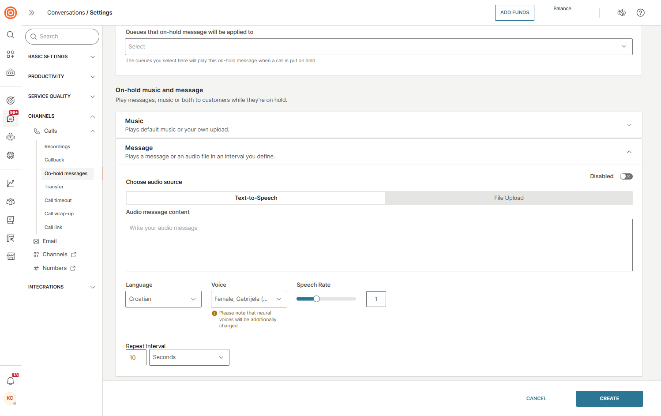Switch to the File Upload tab
The image size is (661, 416).
pyautogui.click(x=509, y=198)
